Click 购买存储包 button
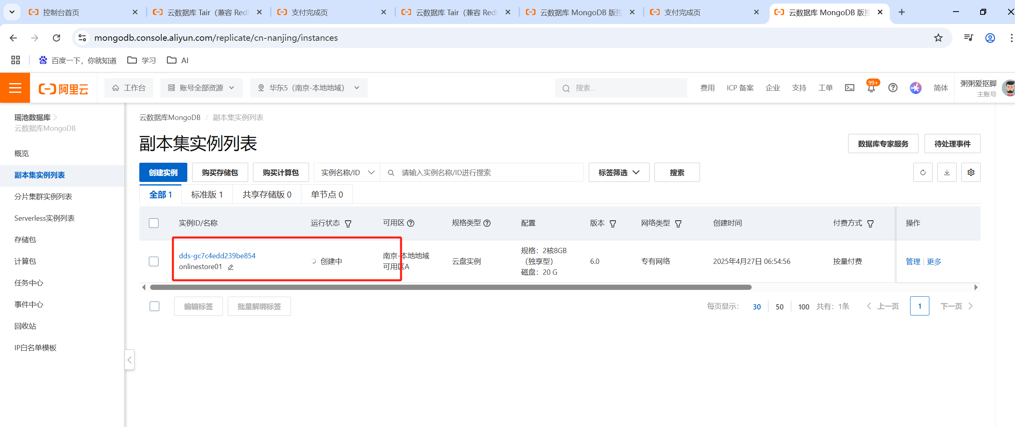1015x427 pixels. [x=220, y=172]
